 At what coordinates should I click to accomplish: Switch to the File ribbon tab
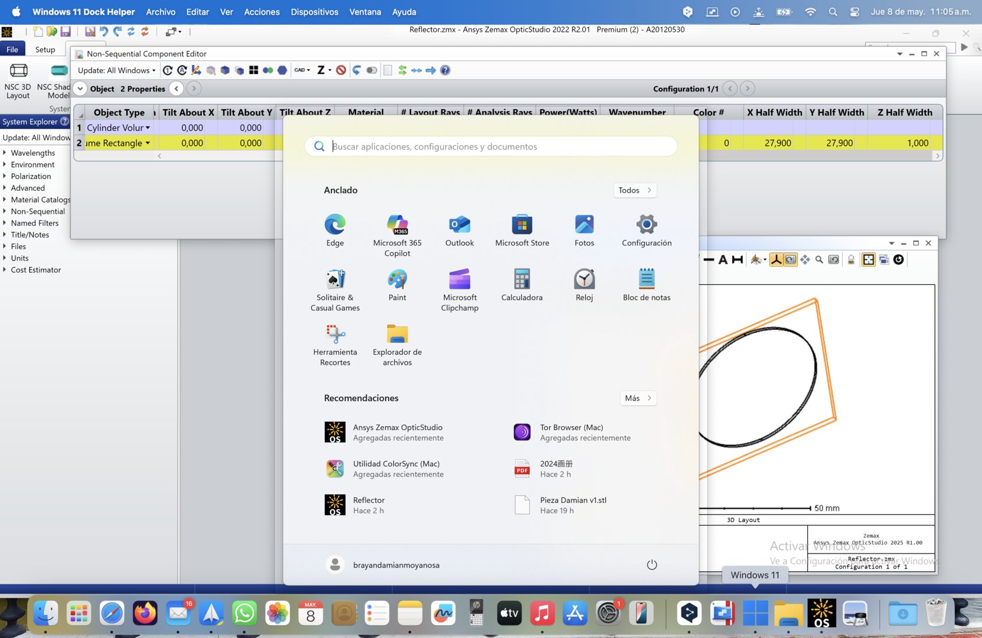[x=12, y=50]
